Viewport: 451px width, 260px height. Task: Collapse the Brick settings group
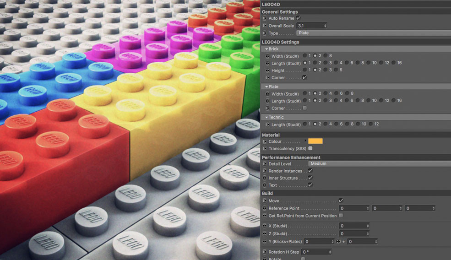(x=266, y=49)
